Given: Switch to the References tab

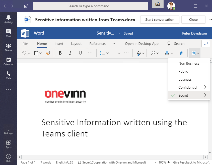Looking at the screenshot, I should coord(98,44).
